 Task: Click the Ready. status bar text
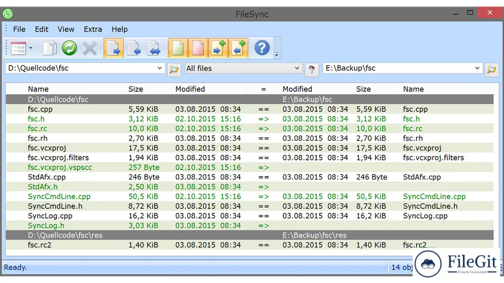pyautogui.click(x=15, y=267)
